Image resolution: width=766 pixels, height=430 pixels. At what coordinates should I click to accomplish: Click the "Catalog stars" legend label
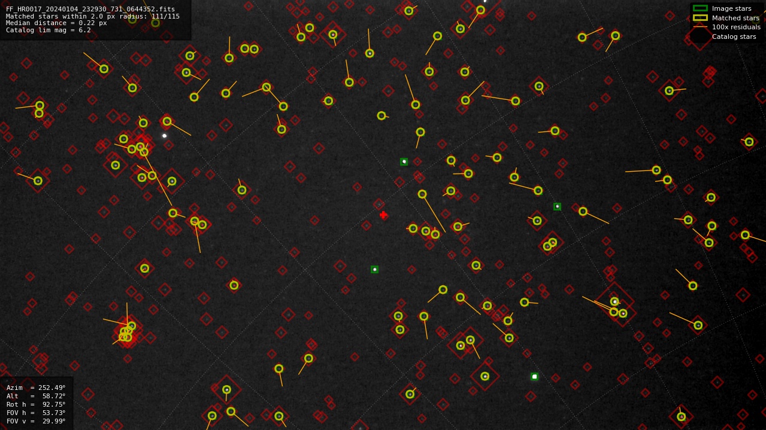click(x=734, y=36)
